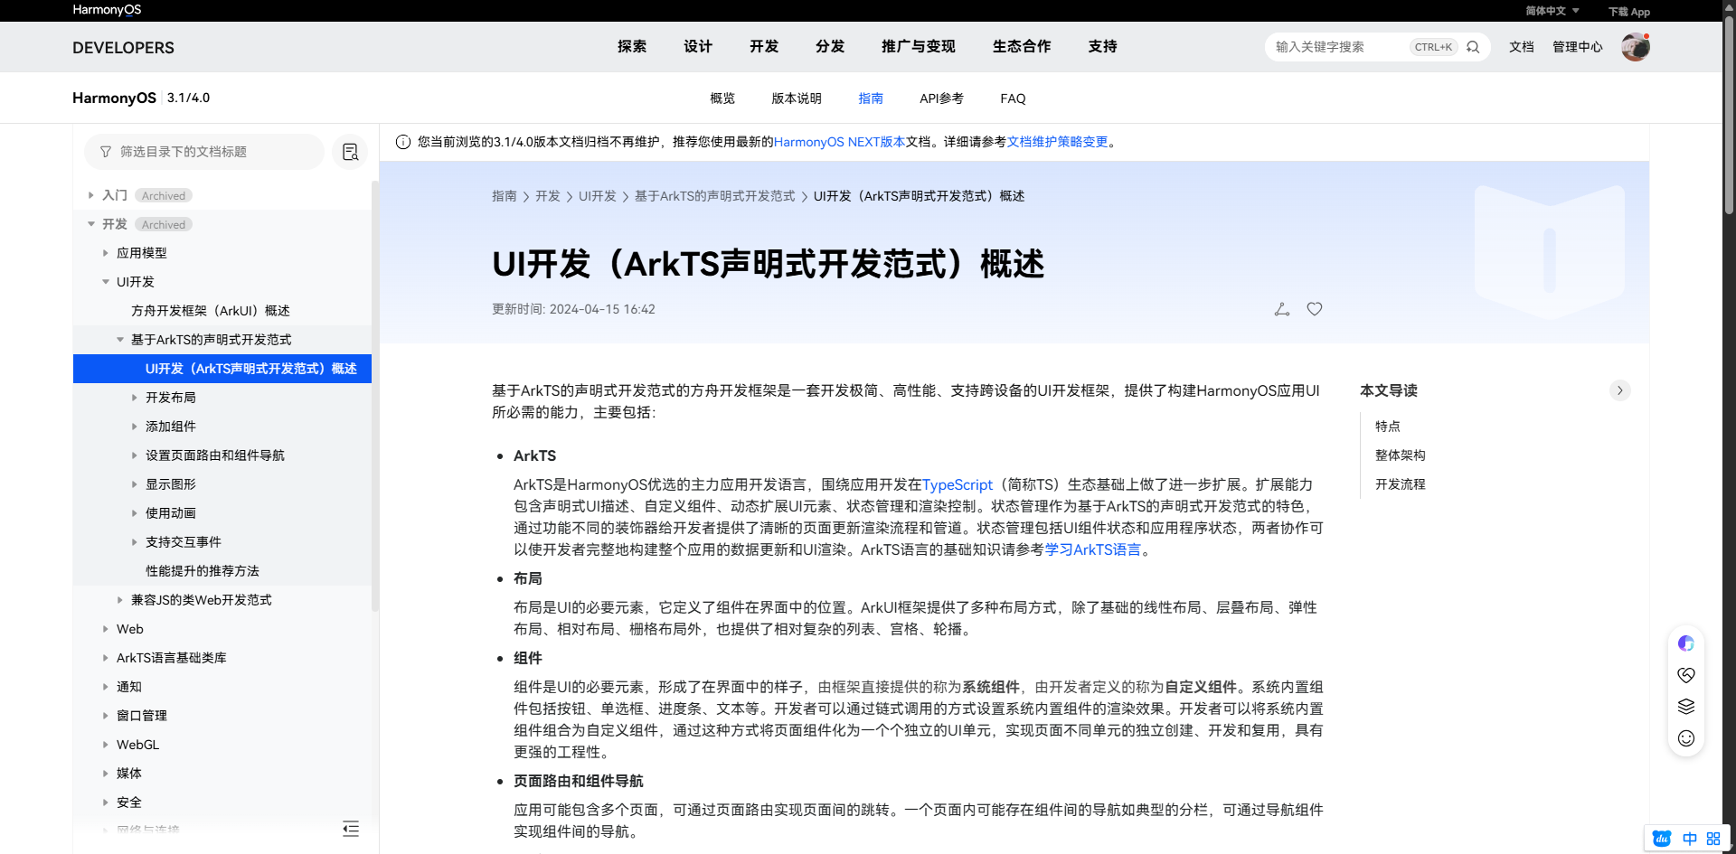Viewport: 1736px width, 854px height.
Task: Open 方舟开发框架（ArkUI）概述 page
Action: [x=211, y=311]
